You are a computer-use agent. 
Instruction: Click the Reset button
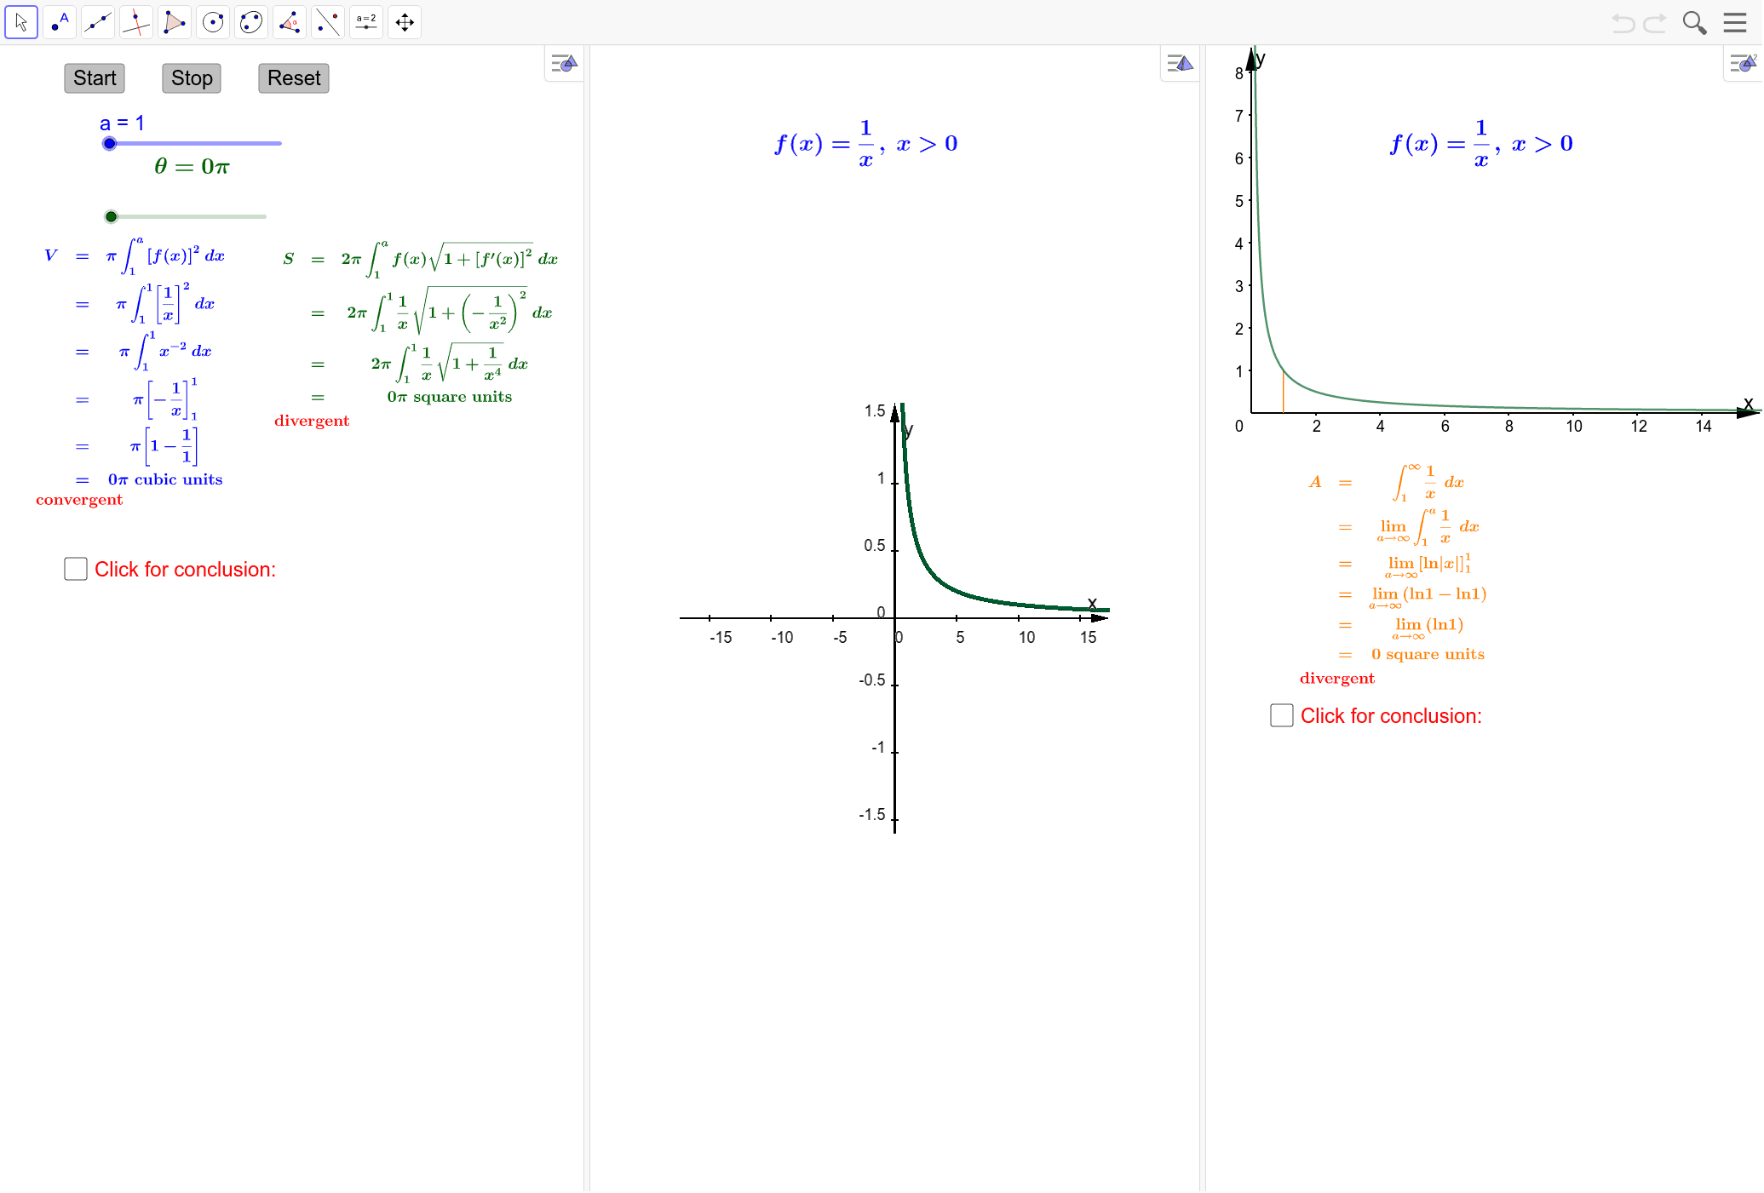pos(294,78)
